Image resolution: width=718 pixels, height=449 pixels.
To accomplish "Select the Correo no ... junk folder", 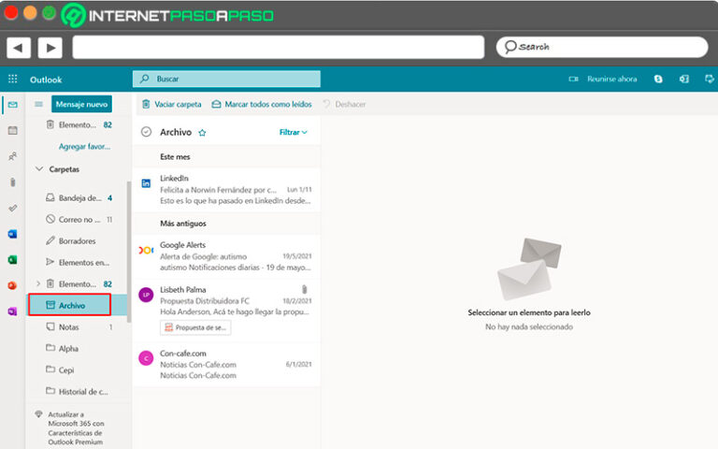I will point(79,220).
